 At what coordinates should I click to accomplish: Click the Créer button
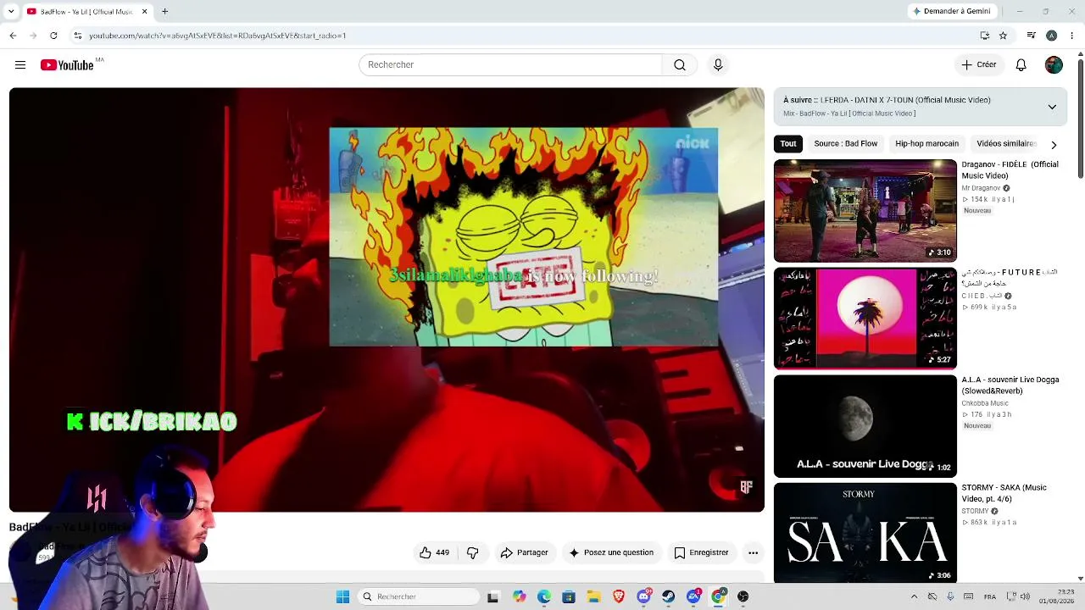979,65
